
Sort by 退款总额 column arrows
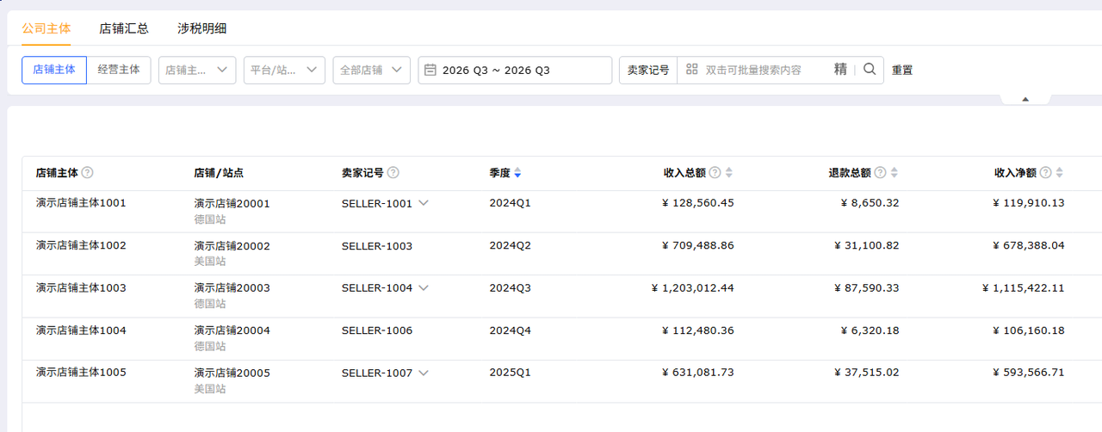(x=895, y=173)
